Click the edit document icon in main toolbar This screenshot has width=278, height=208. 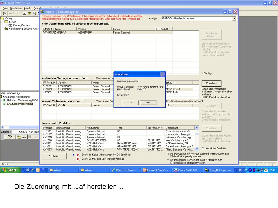pos(34,13)
